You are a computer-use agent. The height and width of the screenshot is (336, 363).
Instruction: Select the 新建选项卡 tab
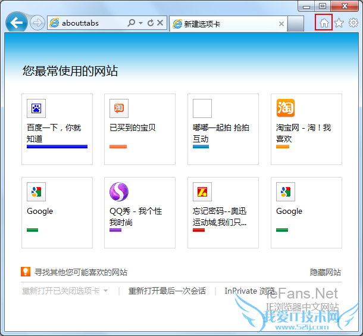point(228,24)
